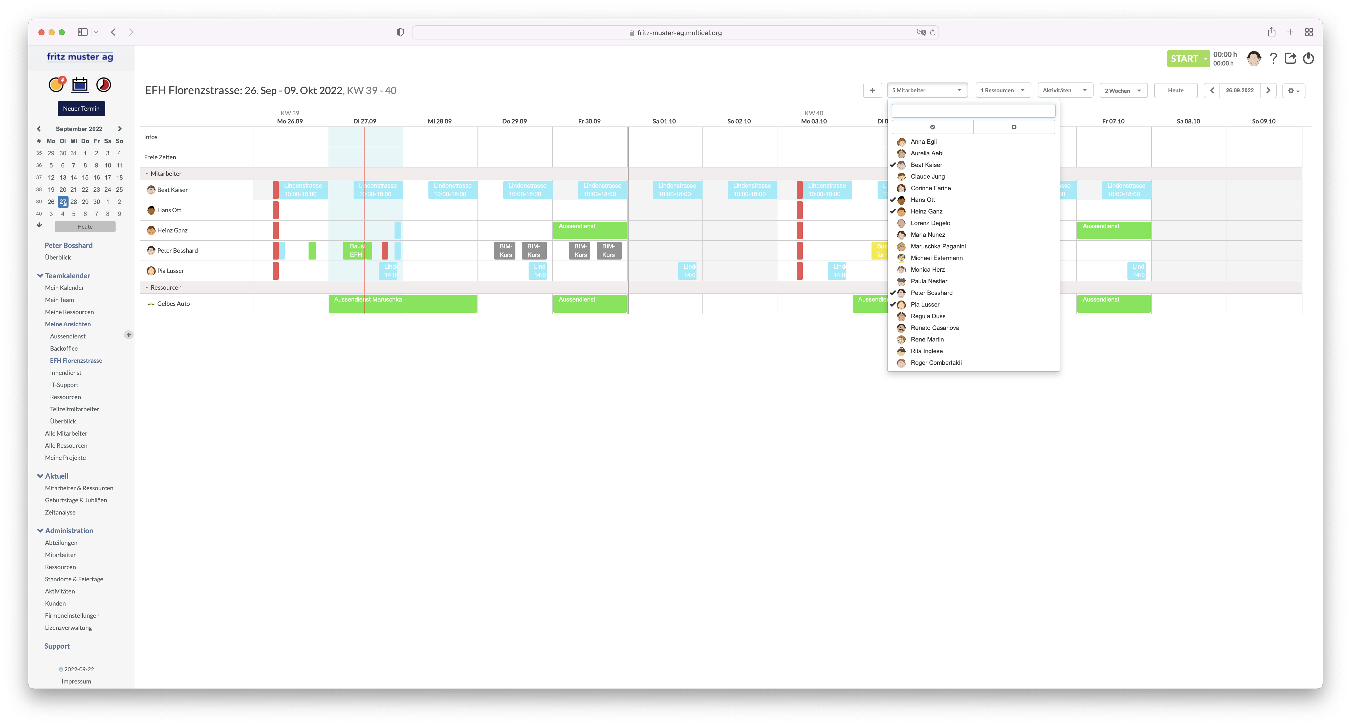Open the gear settings menu

coord(1293,90)
